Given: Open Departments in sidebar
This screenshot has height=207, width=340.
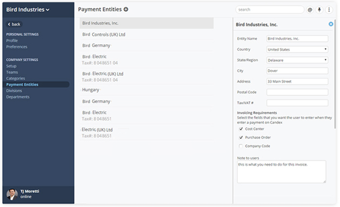Looking at the screenshot, I should point(18,97).
